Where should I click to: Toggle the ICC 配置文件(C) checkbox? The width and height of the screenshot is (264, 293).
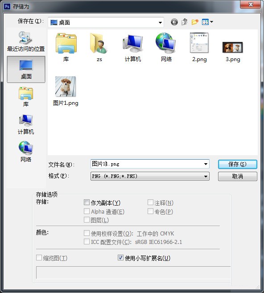point(87,242)
